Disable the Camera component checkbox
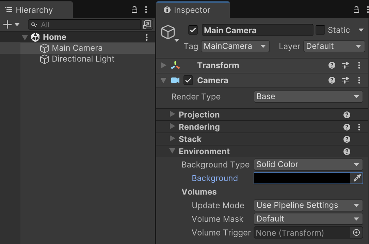Screen dimensions: 369x244 188,81
